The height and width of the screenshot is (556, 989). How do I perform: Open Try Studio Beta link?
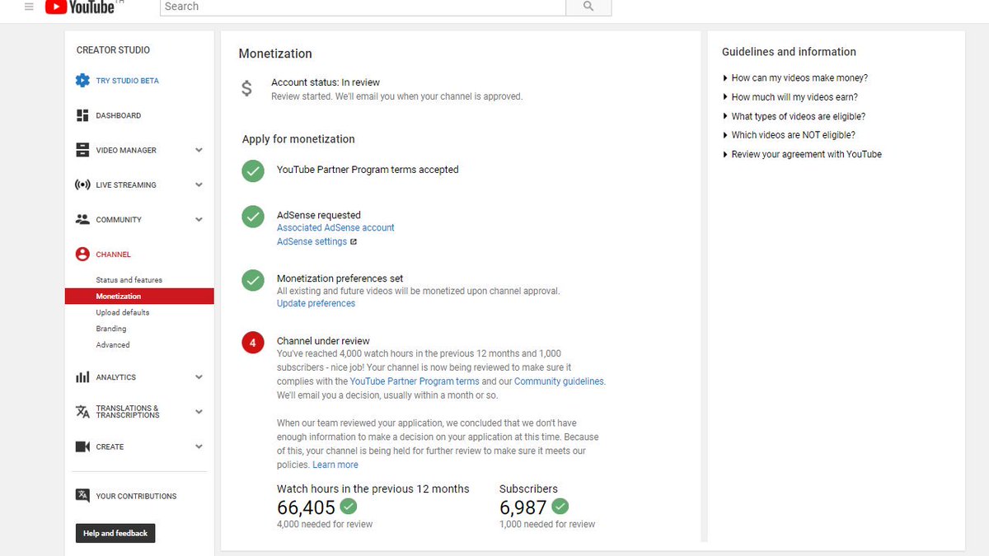click(x=128, y=81)
